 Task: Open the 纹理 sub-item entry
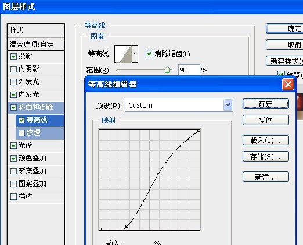[33, 133]
